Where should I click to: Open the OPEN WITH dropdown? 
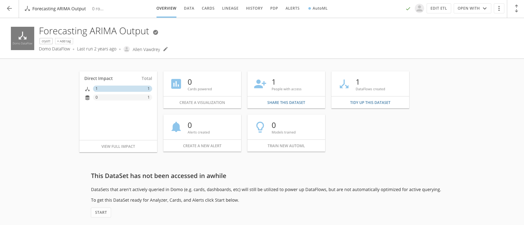(472, 8)
